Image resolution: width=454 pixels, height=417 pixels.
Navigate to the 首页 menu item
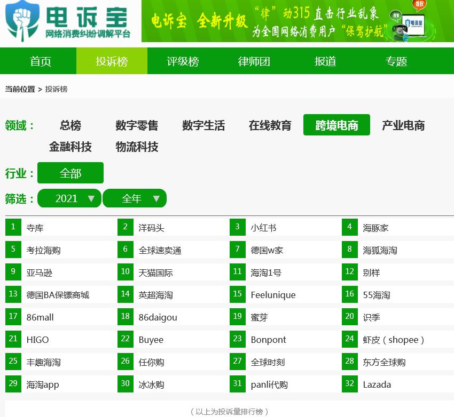point(41,61)
